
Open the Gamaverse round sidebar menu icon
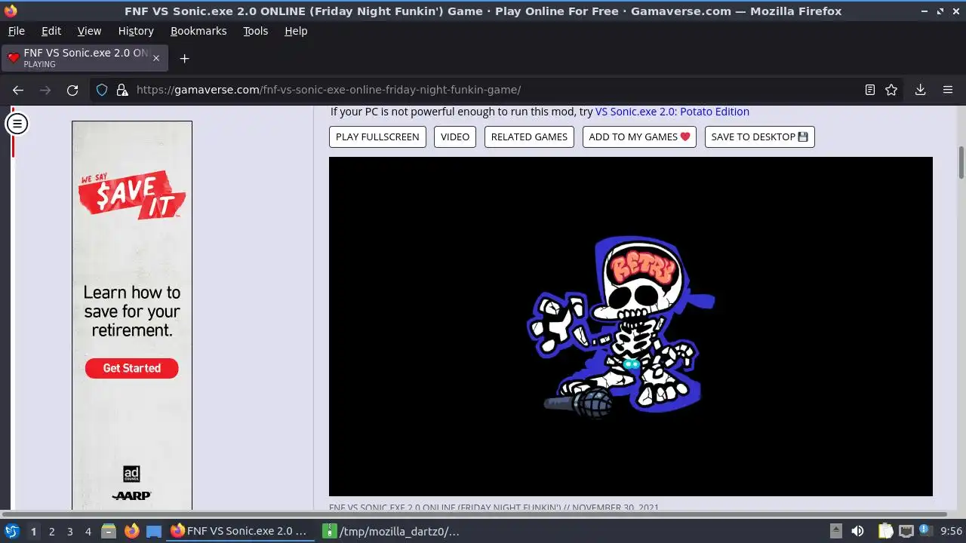coord(17,123)
